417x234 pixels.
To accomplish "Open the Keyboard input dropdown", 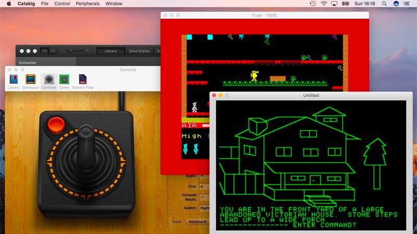I will click(198, 222).
